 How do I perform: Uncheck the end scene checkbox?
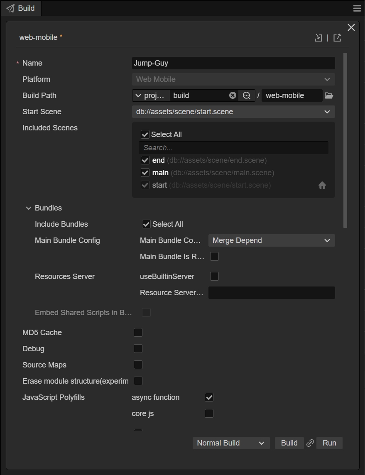[145, 160]
